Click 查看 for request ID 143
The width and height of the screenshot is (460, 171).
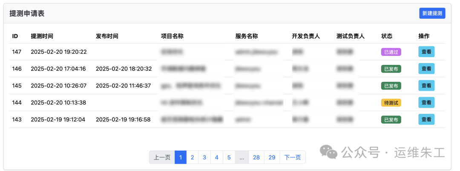click(426, 119)
